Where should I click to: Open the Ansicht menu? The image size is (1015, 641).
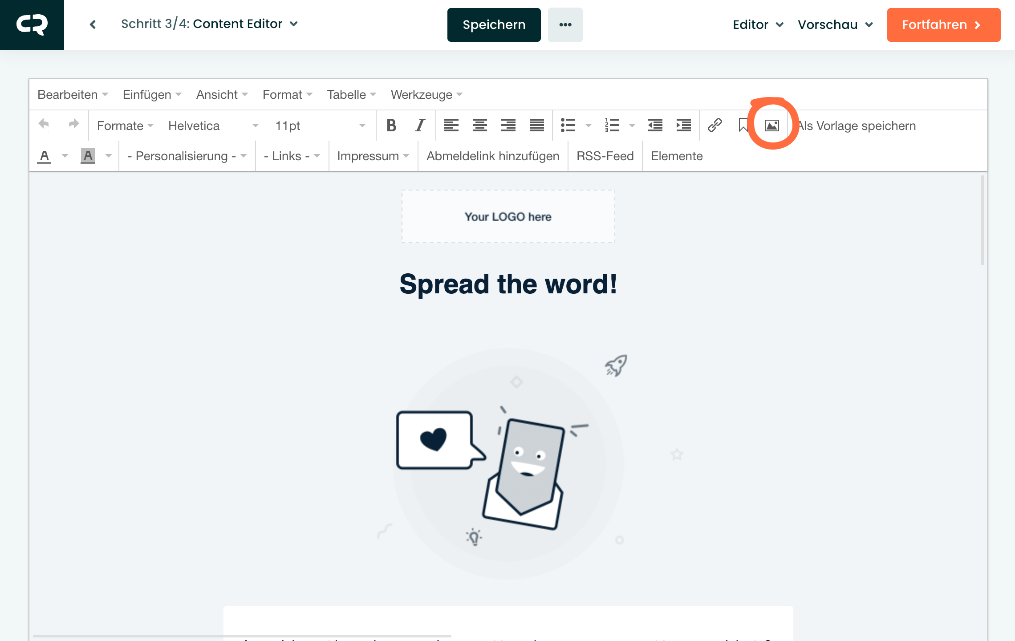(x=222, y=95)
